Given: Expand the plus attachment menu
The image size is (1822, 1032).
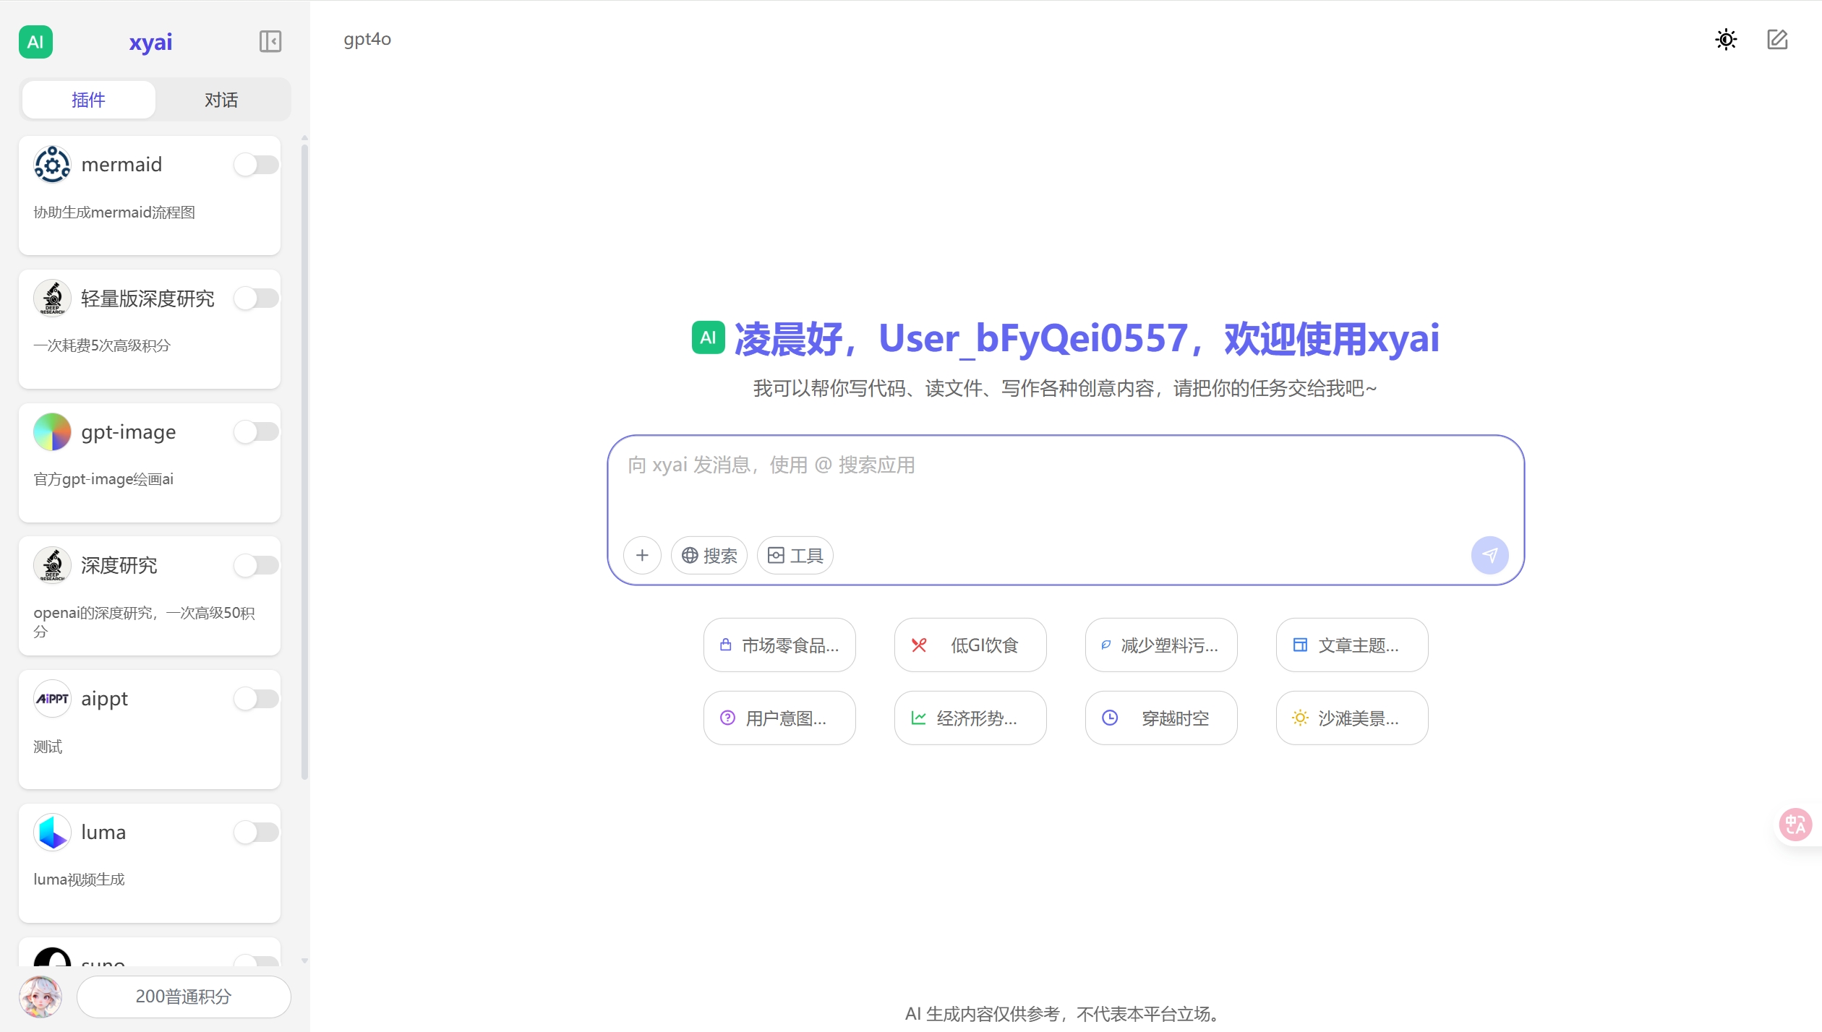Looking at the screenshot, I should click(642, 555).
